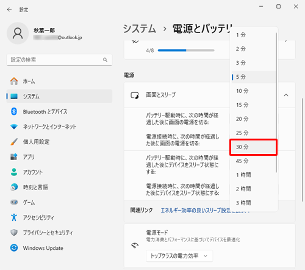
Task: Go to ネットワークとインターネット settings
Action: [59, 126]
